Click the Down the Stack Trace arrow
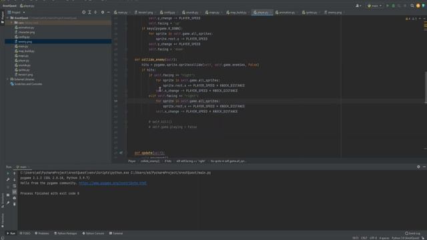Image resolution: width=427 pixels, height=240 pixels. click(x=15, y=179)
